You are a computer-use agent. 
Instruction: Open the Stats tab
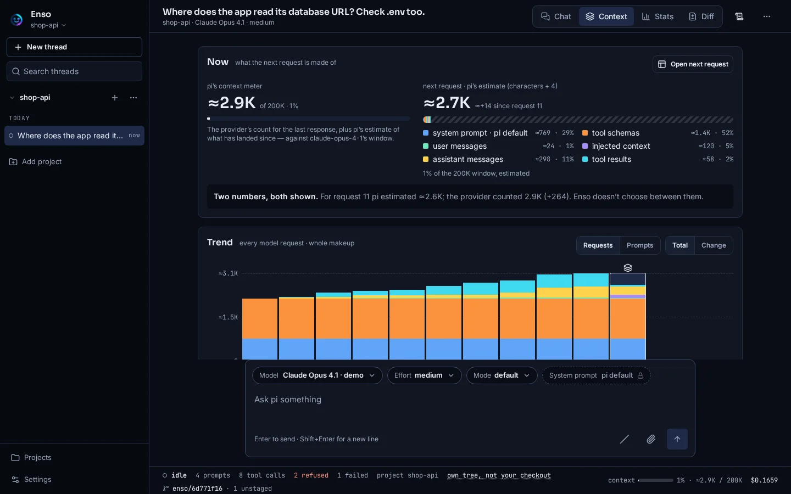(658, 16)
